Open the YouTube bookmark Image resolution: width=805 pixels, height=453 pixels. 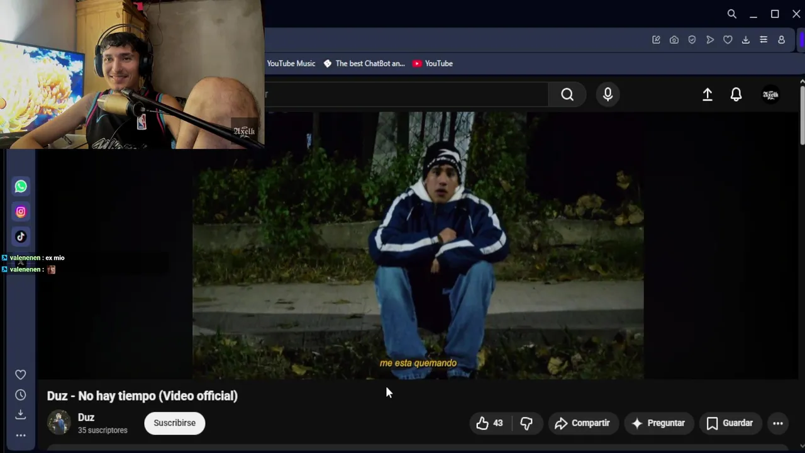(433, 64)
